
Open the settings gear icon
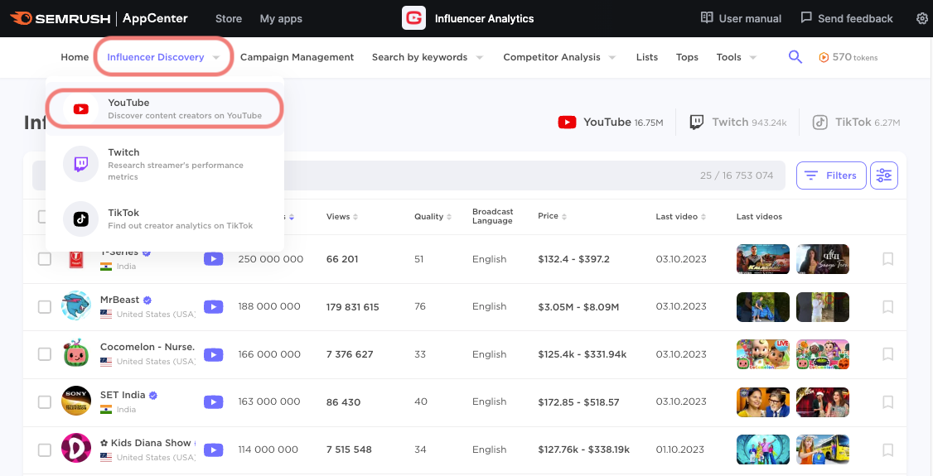click(x=922, y=18)
